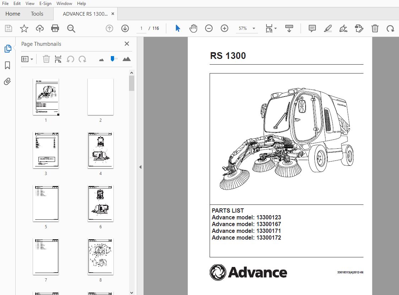Select page 1 thumbnail

tap(46, 97)
